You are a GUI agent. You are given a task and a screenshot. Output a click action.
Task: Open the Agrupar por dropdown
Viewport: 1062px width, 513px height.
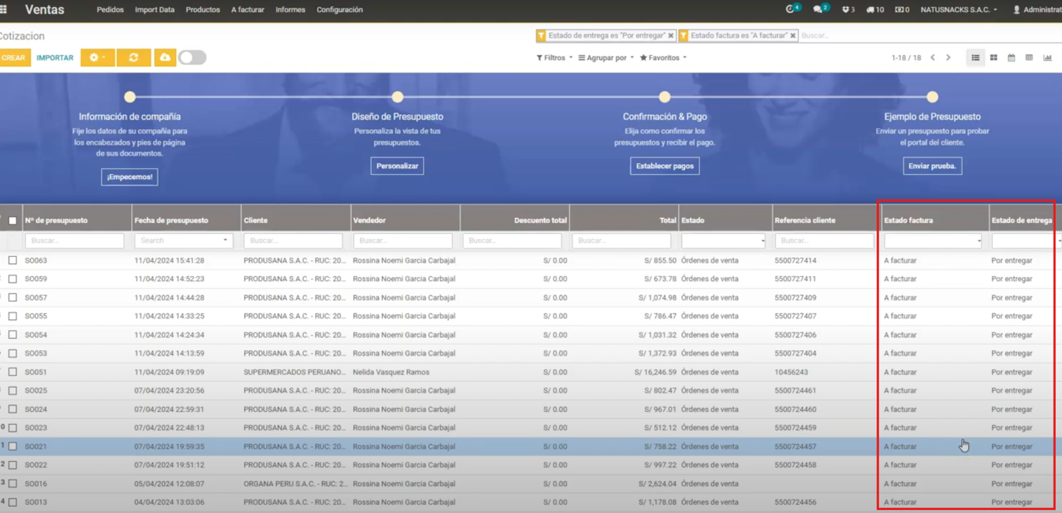click(x=606, y=57)
